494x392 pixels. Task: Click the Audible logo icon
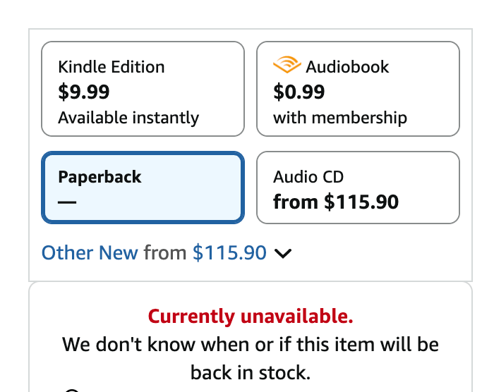[287, 66]
